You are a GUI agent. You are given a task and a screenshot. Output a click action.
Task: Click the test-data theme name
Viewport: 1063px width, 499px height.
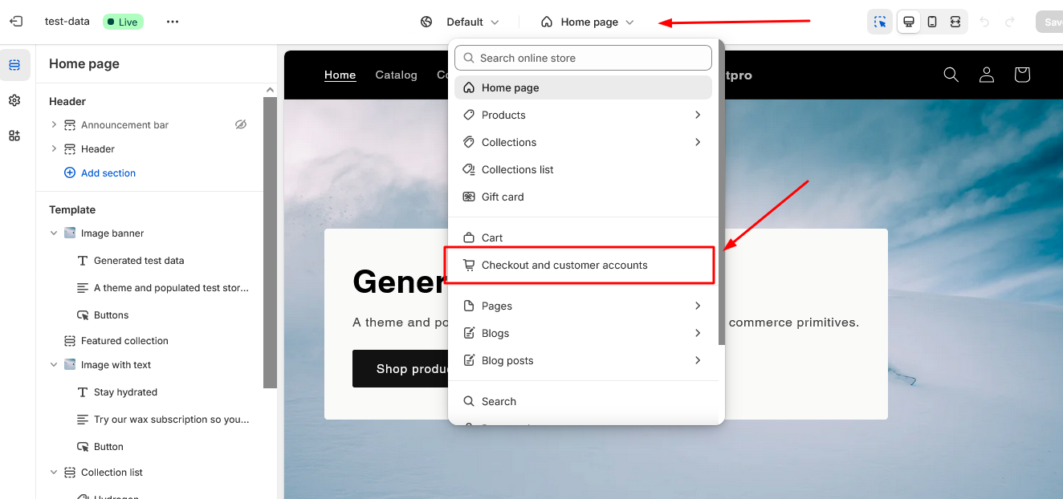67,22
